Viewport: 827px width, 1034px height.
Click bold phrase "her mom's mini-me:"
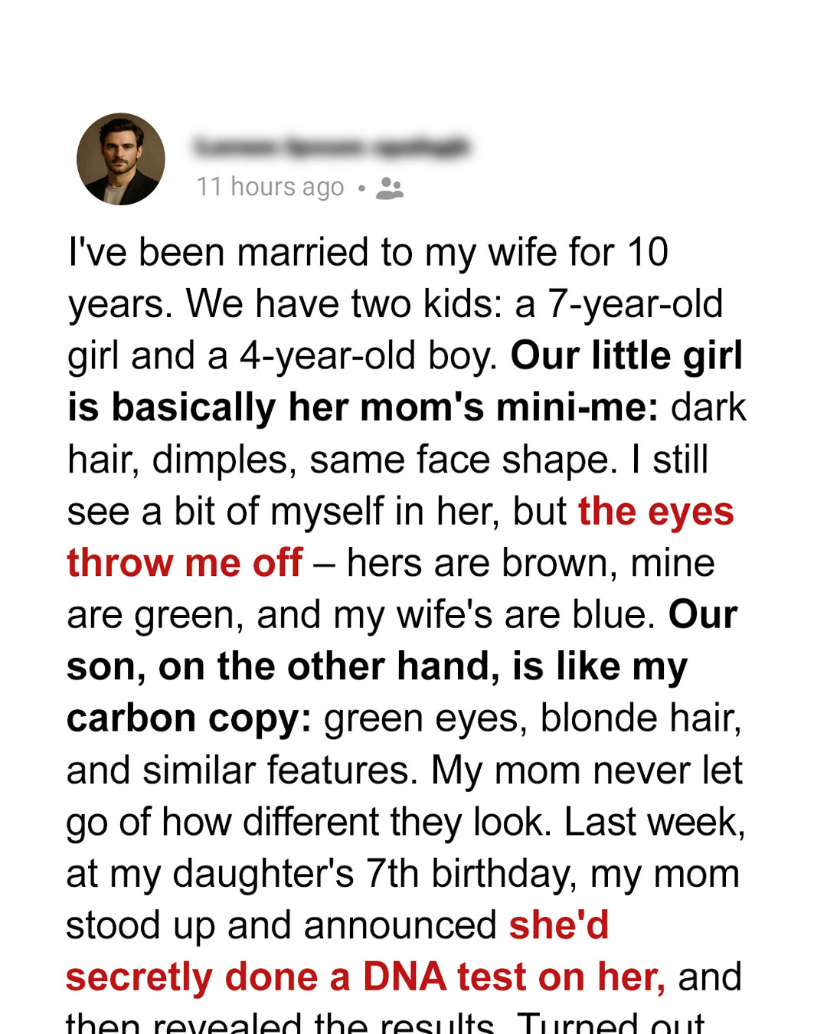pyautogui.click(x=473, y=407)
